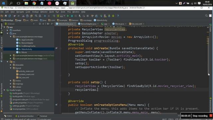Collapse the app module tree node
This screenshot has height=120, width=213.
pyautogui.click(x=4, y=27)
